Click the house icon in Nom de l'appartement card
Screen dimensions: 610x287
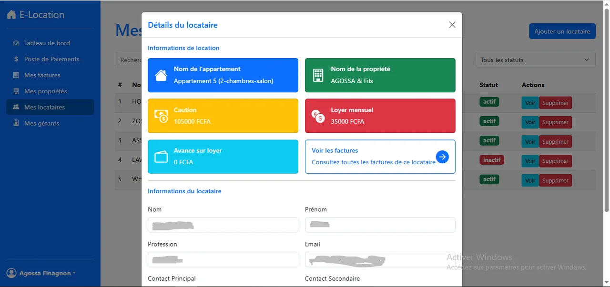161,75
